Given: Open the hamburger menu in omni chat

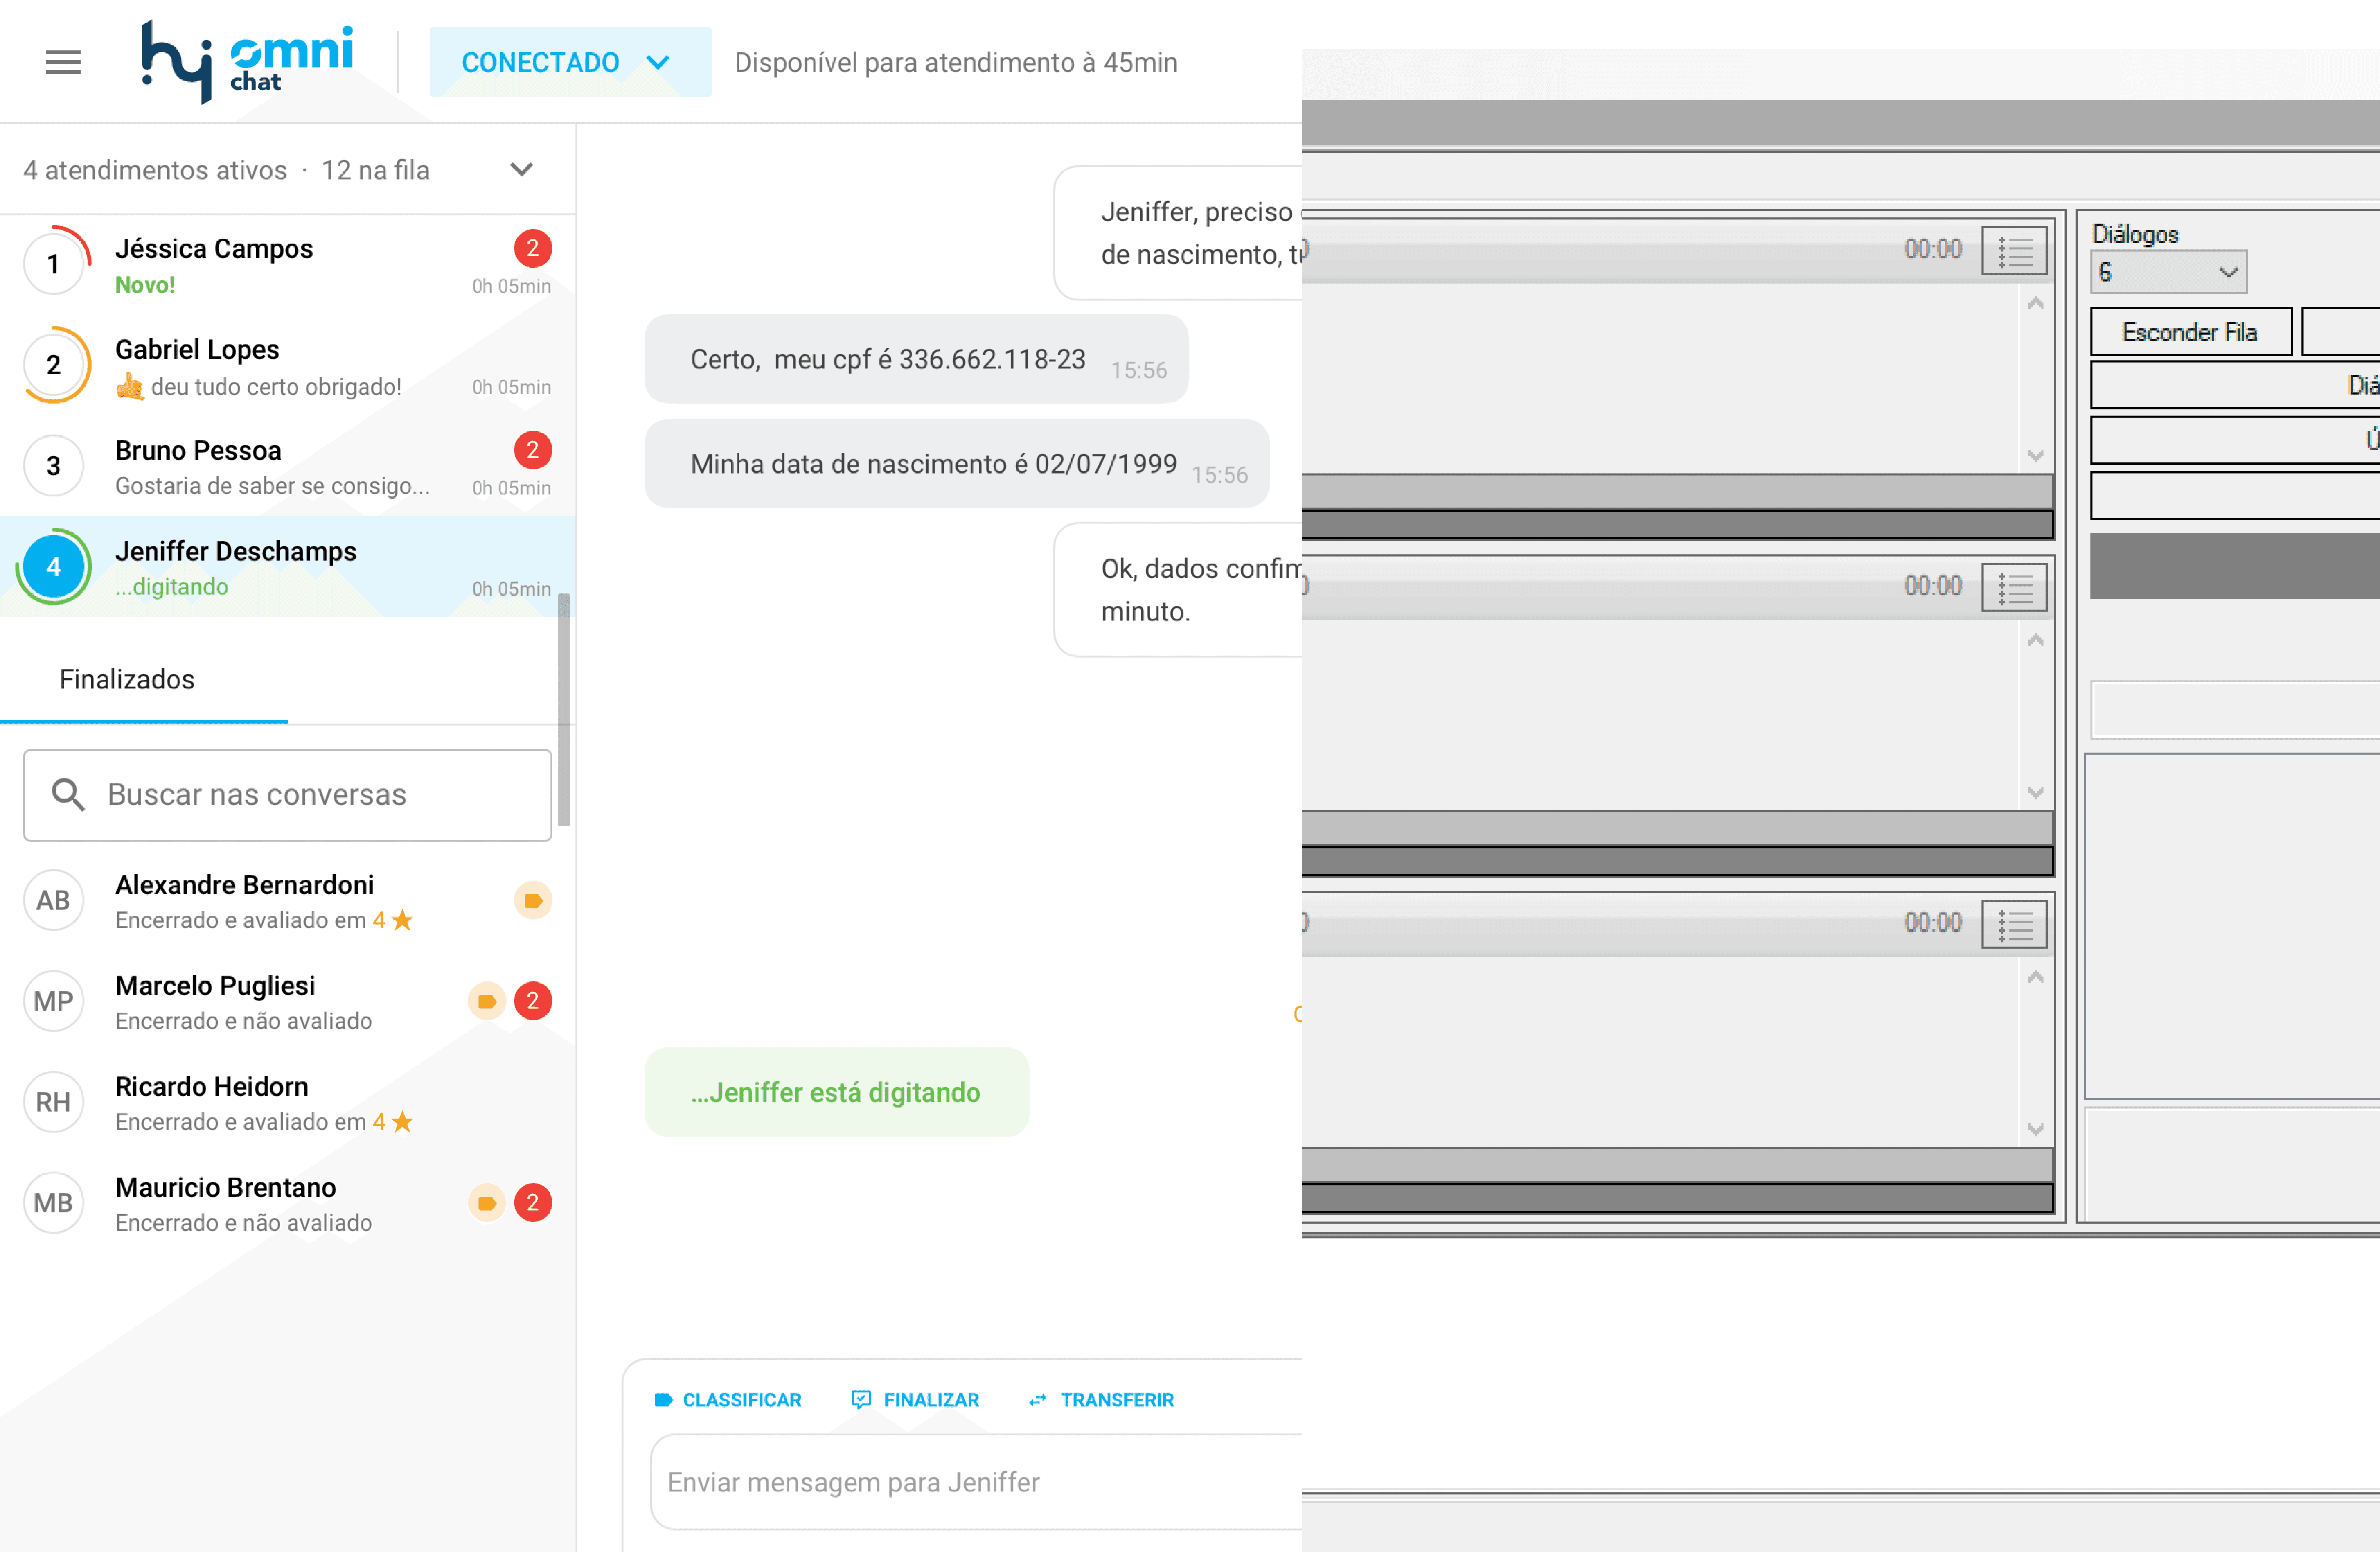Looking at the screenshot, I should [x=63, y=62].
